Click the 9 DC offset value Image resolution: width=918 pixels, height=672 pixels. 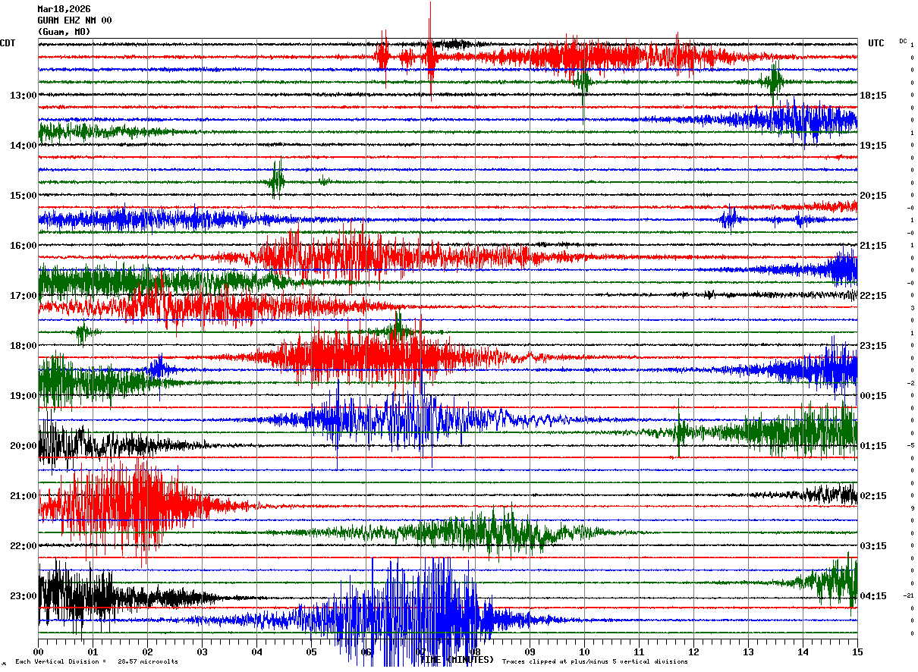coord(912,508)
